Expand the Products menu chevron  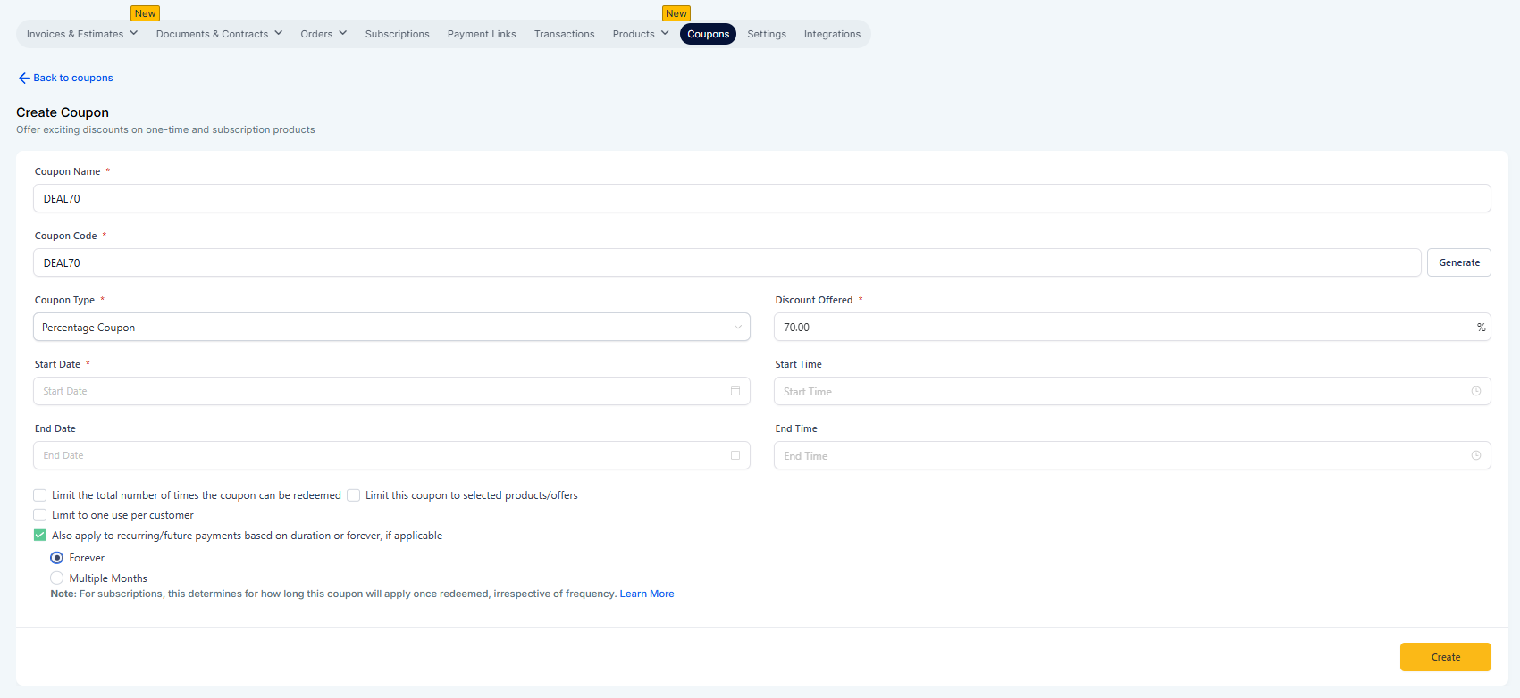point(665,33)
